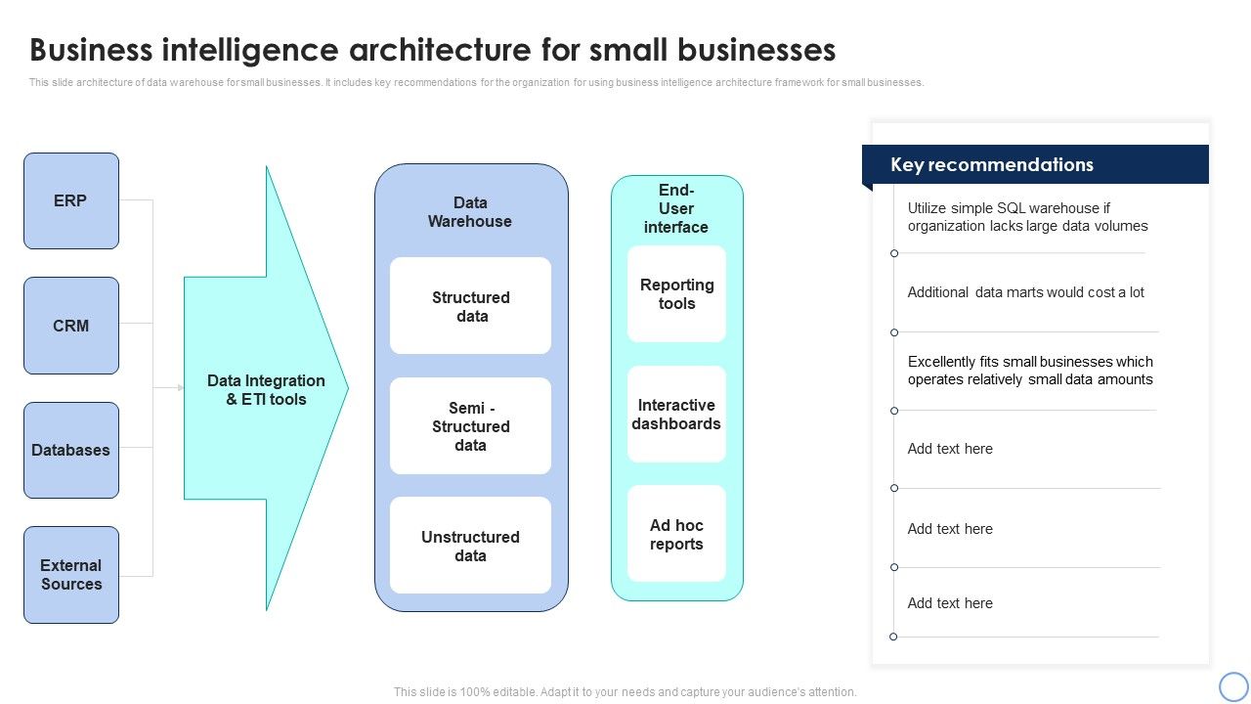Click the Structured data card
Viewport: 1251px width, 704px height.
tap(470, 306)
